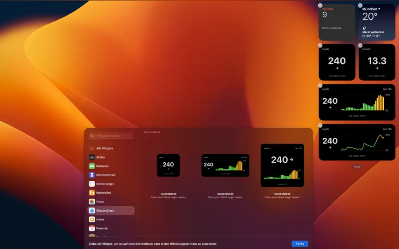Click 'Meist wolkenlos' text in weather widget
This screenshot has width=399, height=249.
[x=373, y=32]
